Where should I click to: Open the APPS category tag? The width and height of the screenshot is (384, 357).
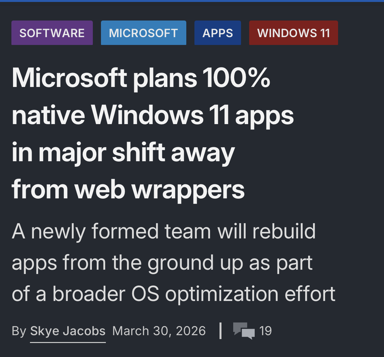click(218, 33)
